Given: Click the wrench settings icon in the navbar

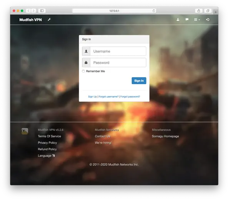Looking at the screenshot, I should (x=49, y=20).
